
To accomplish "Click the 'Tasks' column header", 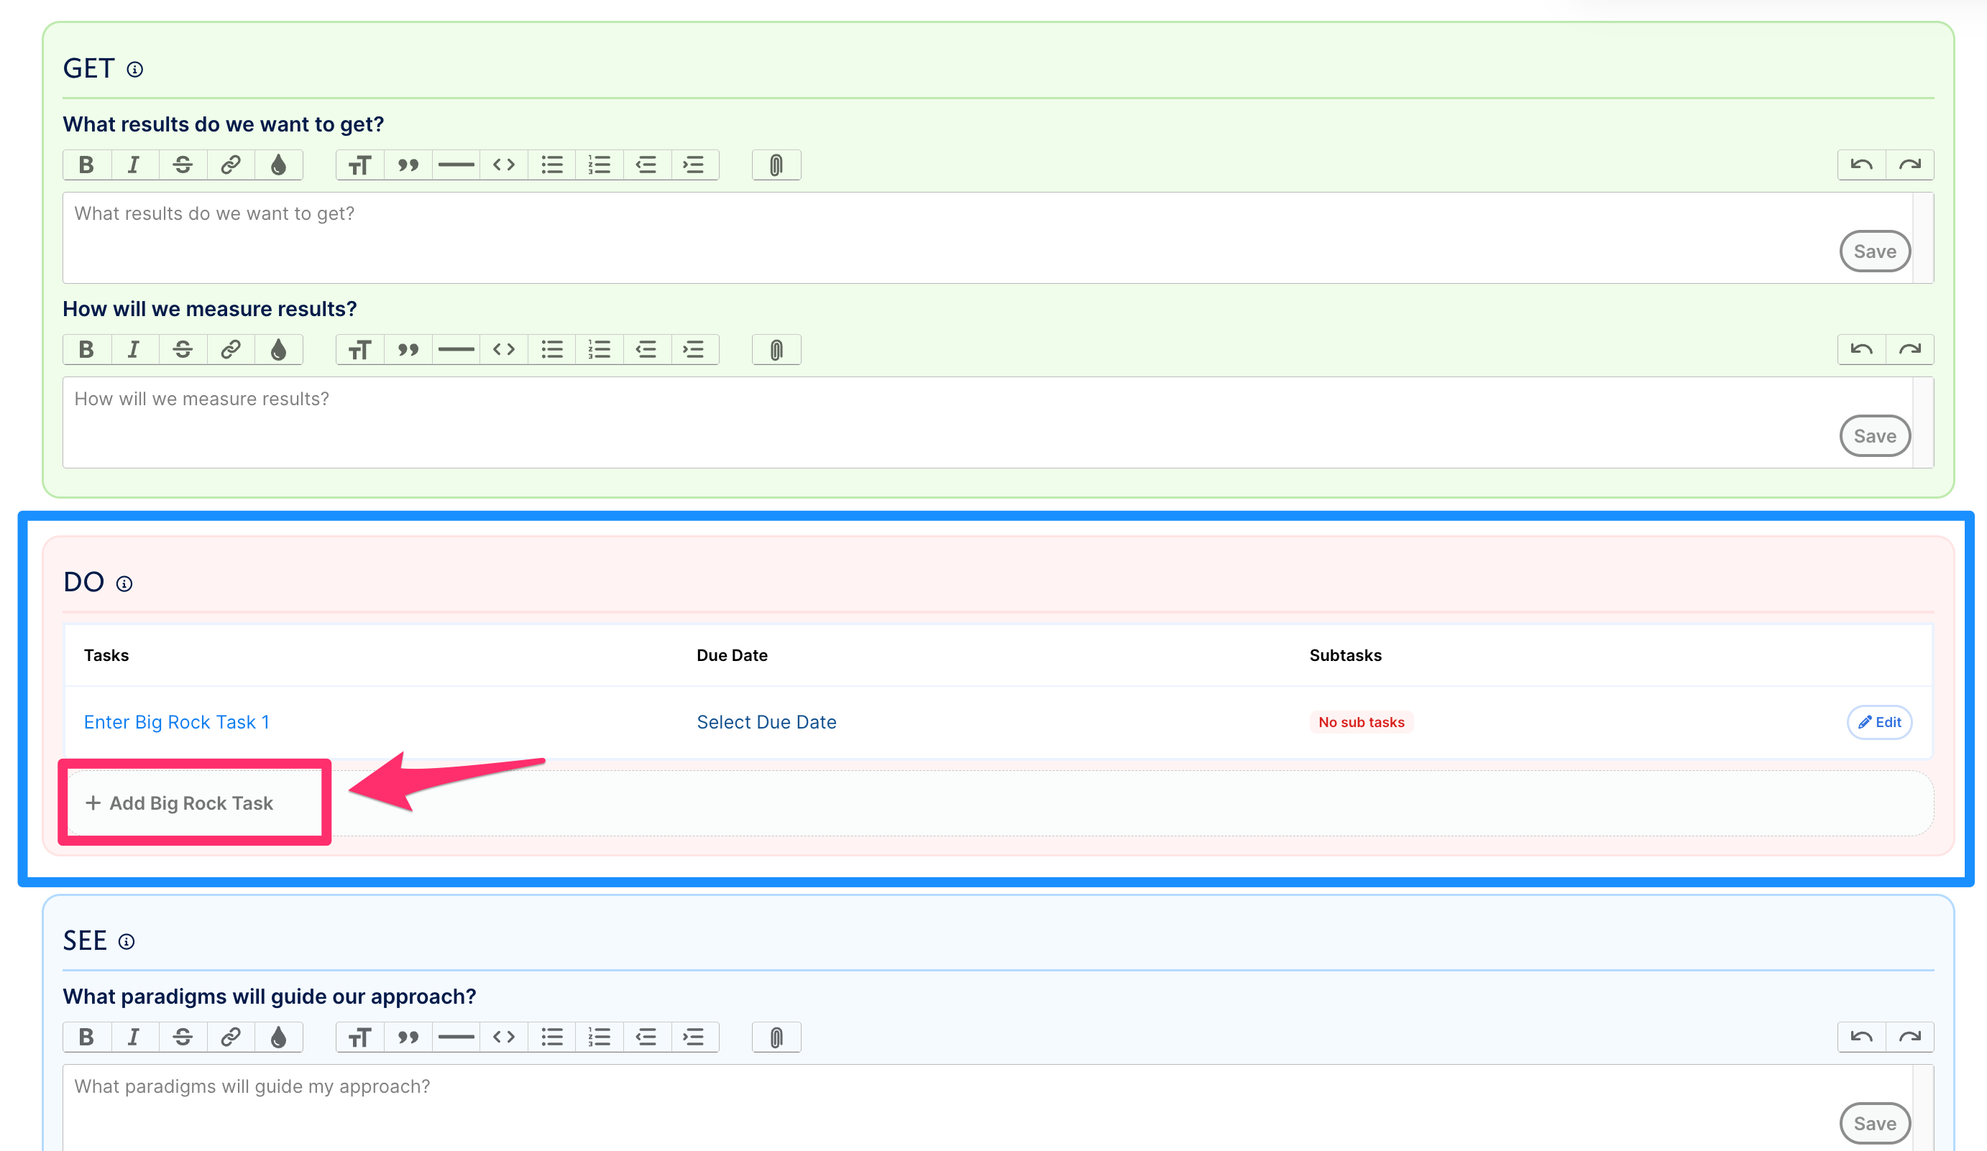I will (x=106, y=655).
